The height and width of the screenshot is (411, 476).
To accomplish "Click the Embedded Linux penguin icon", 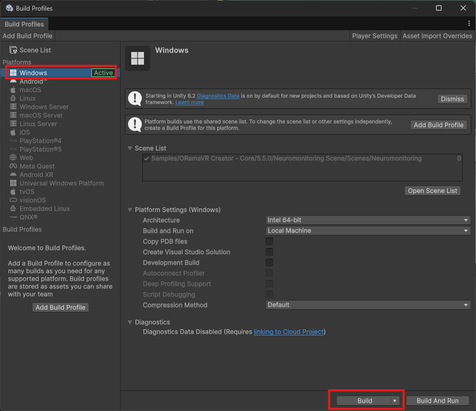I will 13,208.
